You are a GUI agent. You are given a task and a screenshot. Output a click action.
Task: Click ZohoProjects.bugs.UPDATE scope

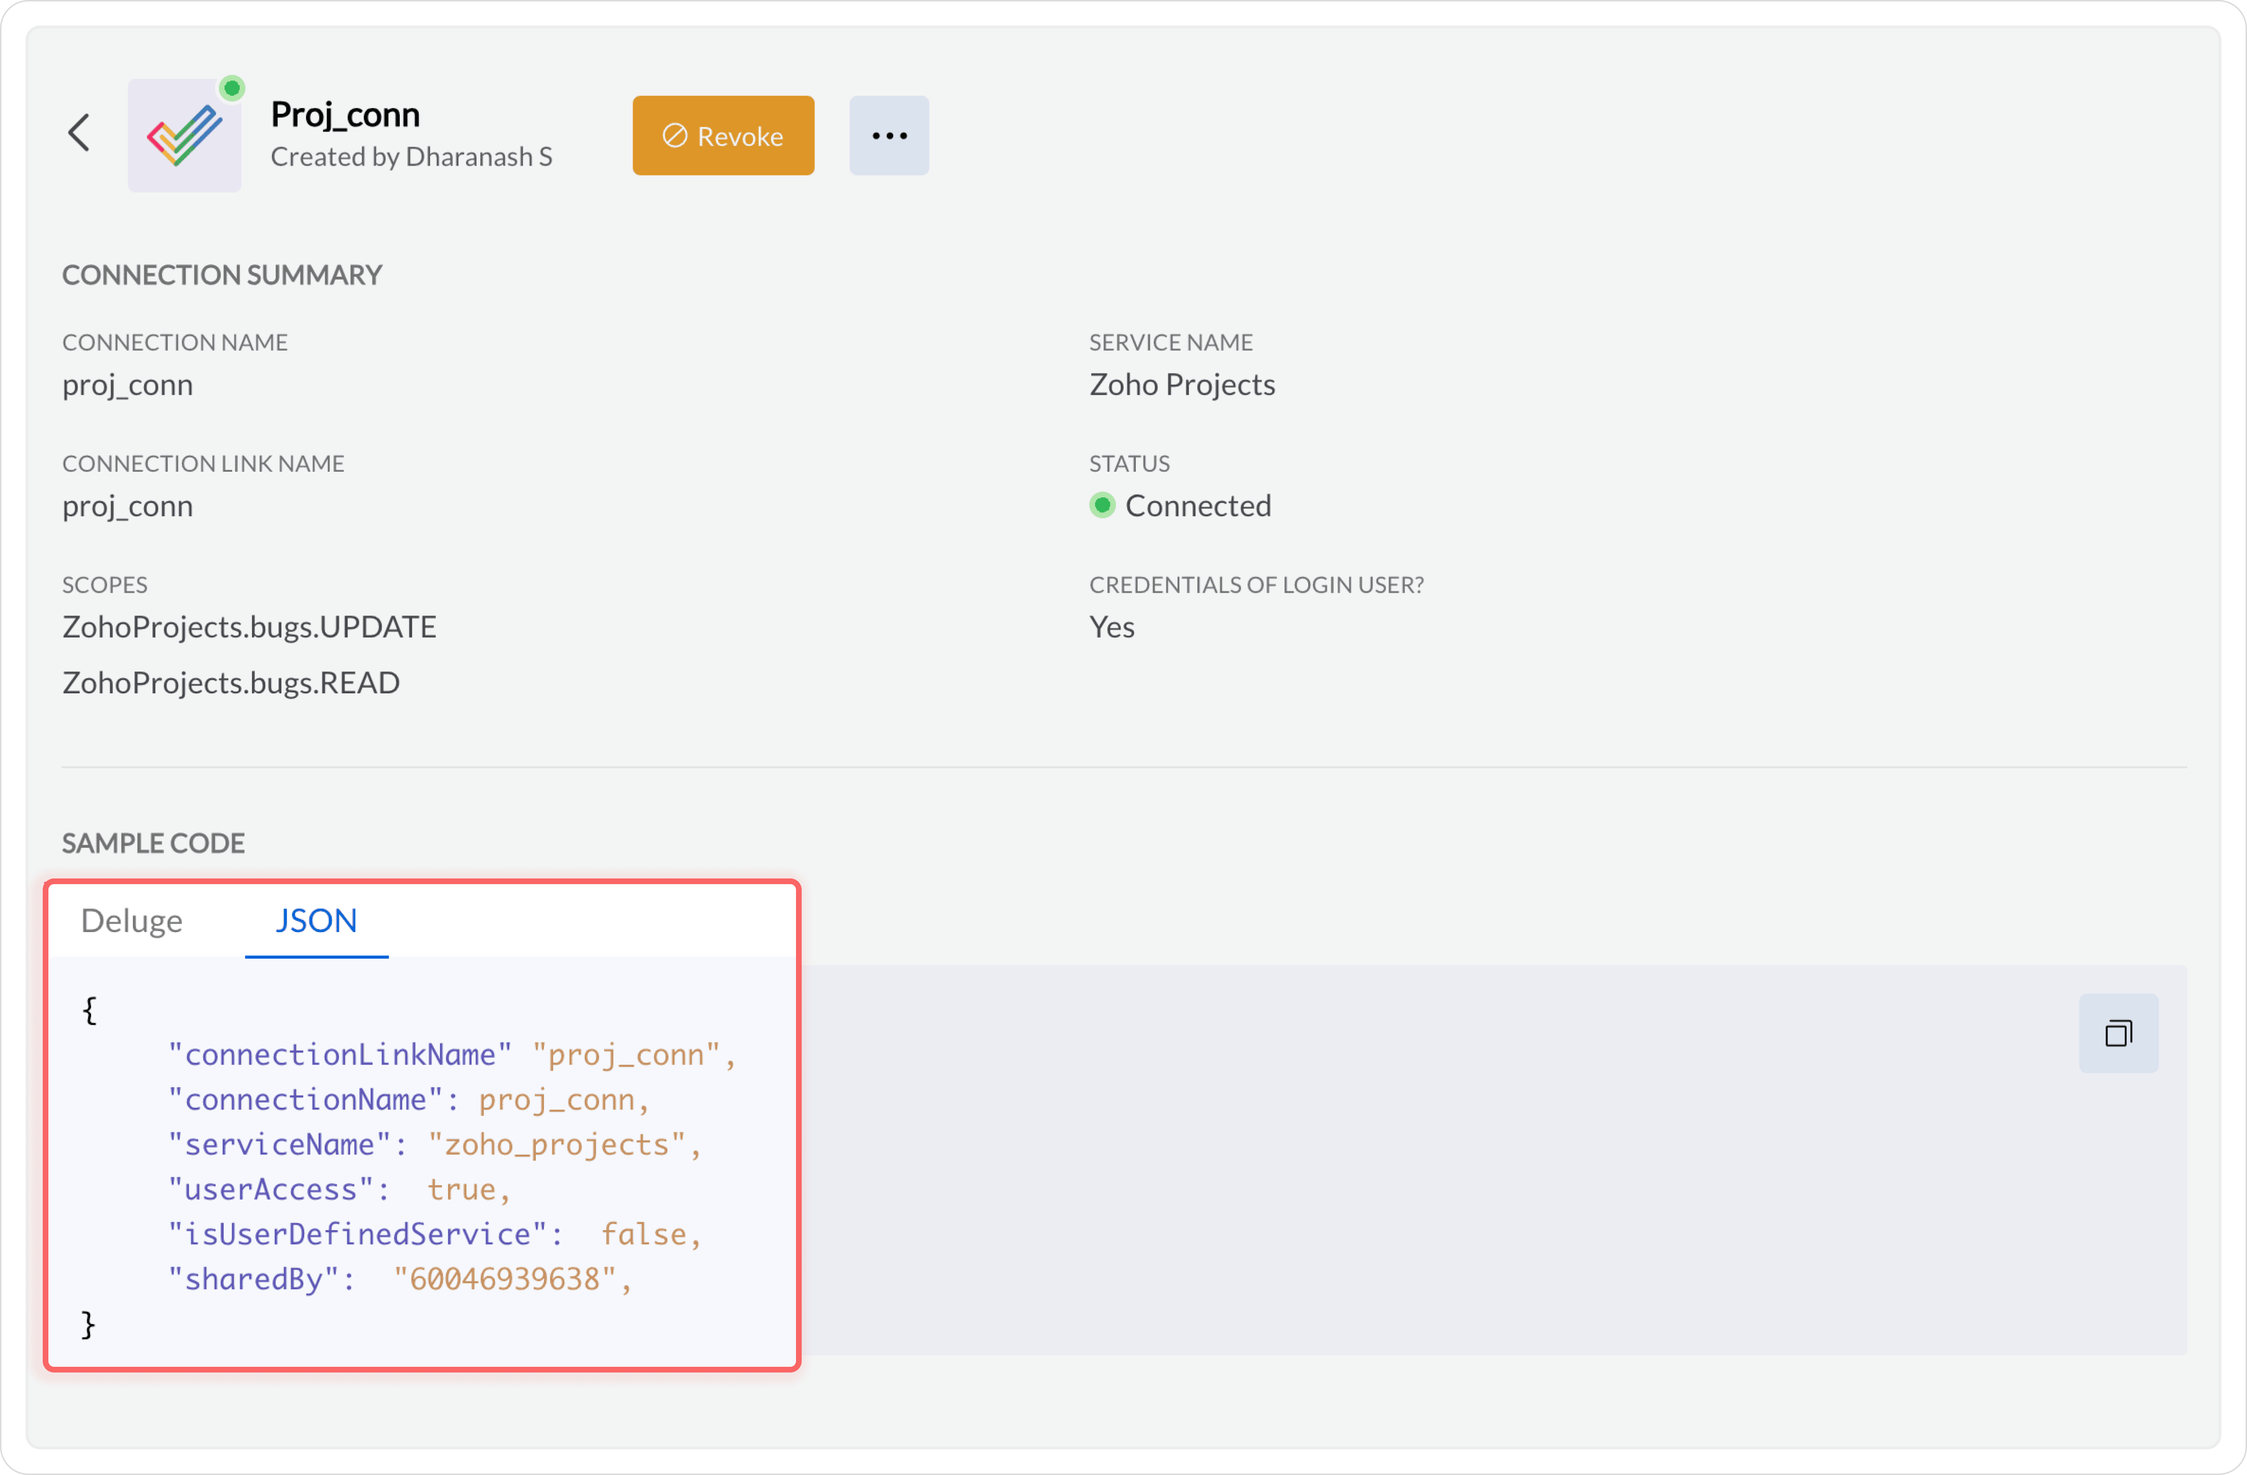(x=249, y=626)
